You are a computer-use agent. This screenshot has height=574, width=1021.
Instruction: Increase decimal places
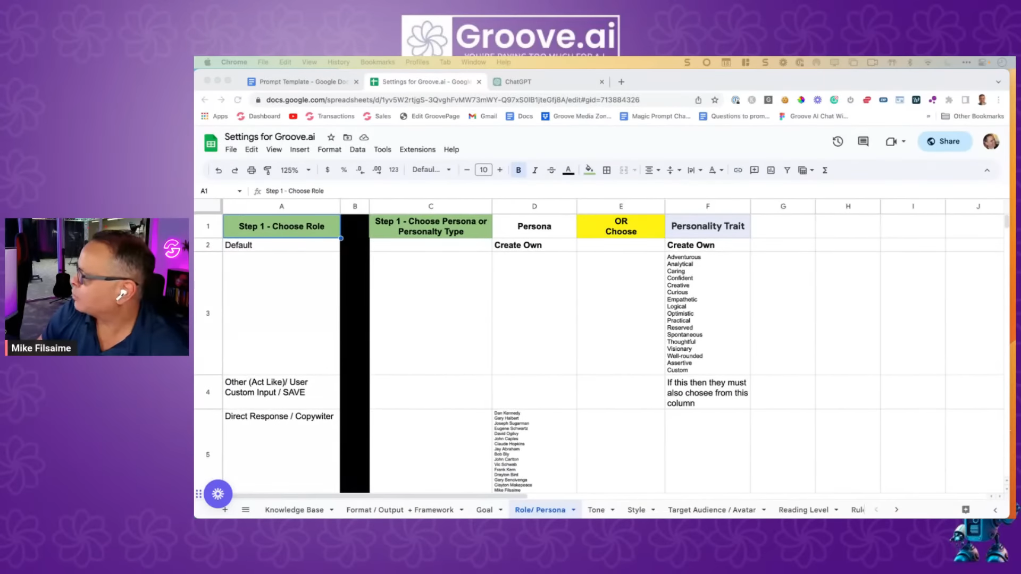[x=377, y=170]
